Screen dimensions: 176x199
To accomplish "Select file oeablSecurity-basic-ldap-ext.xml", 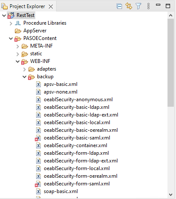I will point(81,115).
